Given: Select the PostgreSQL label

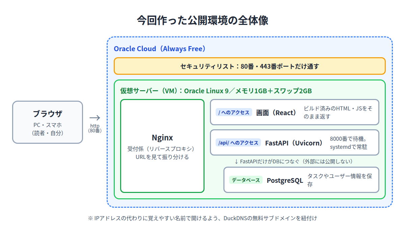Looking at the screenshot, I should 285,180.
